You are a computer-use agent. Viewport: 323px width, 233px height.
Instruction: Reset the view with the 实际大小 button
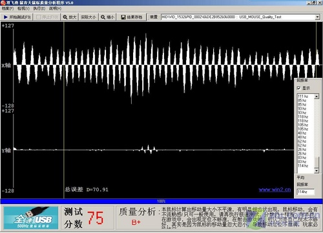point(89,17)
